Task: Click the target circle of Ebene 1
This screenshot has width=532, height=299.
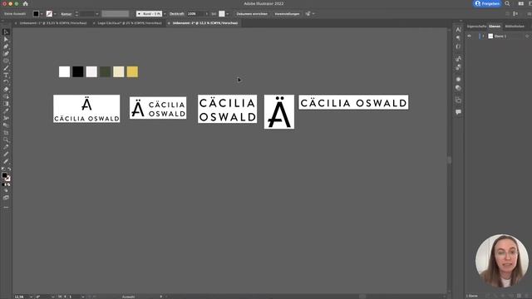Action: tap(527, 37)
